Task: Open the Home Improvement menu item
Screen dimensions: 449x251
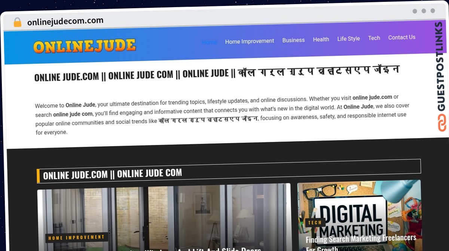Action: coord(250,41)
